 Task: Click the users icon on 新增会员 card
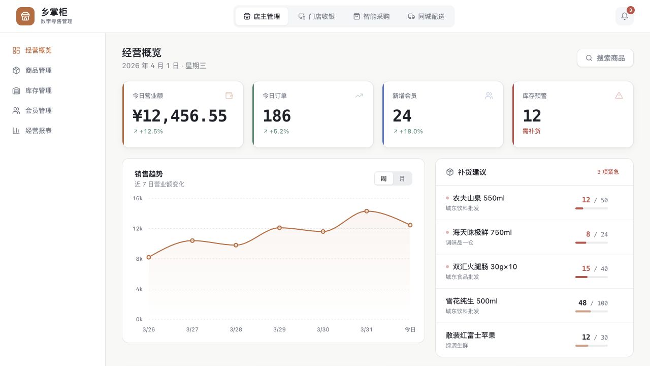[489, 96]
